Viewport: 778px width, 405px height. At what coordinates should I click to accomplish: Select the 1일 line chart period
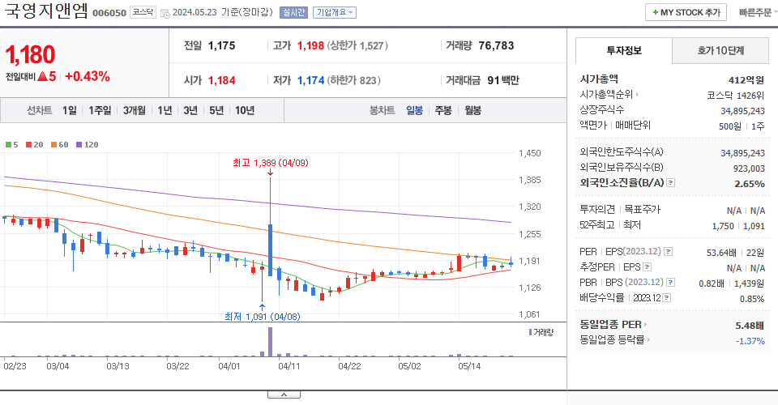click(x=70, y=110)
